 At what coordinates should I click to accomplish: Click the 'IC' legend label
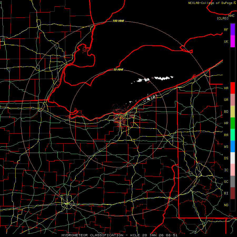(226, 170)
